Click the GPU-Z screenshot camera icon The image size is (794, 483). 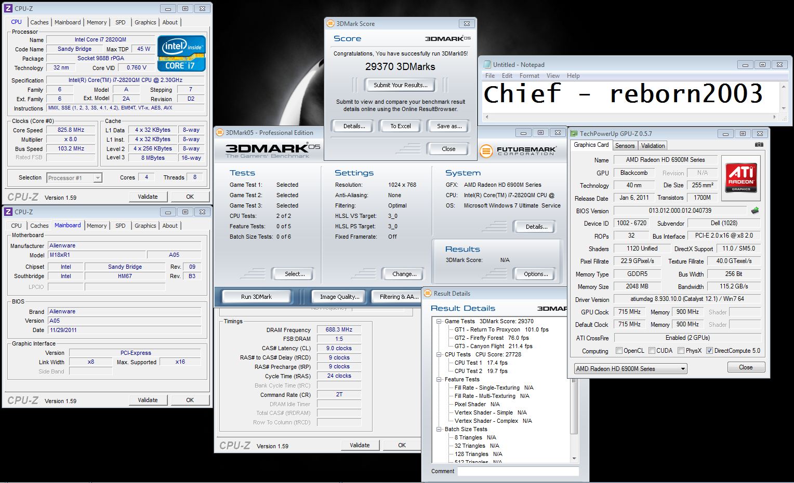pos(759,145)
